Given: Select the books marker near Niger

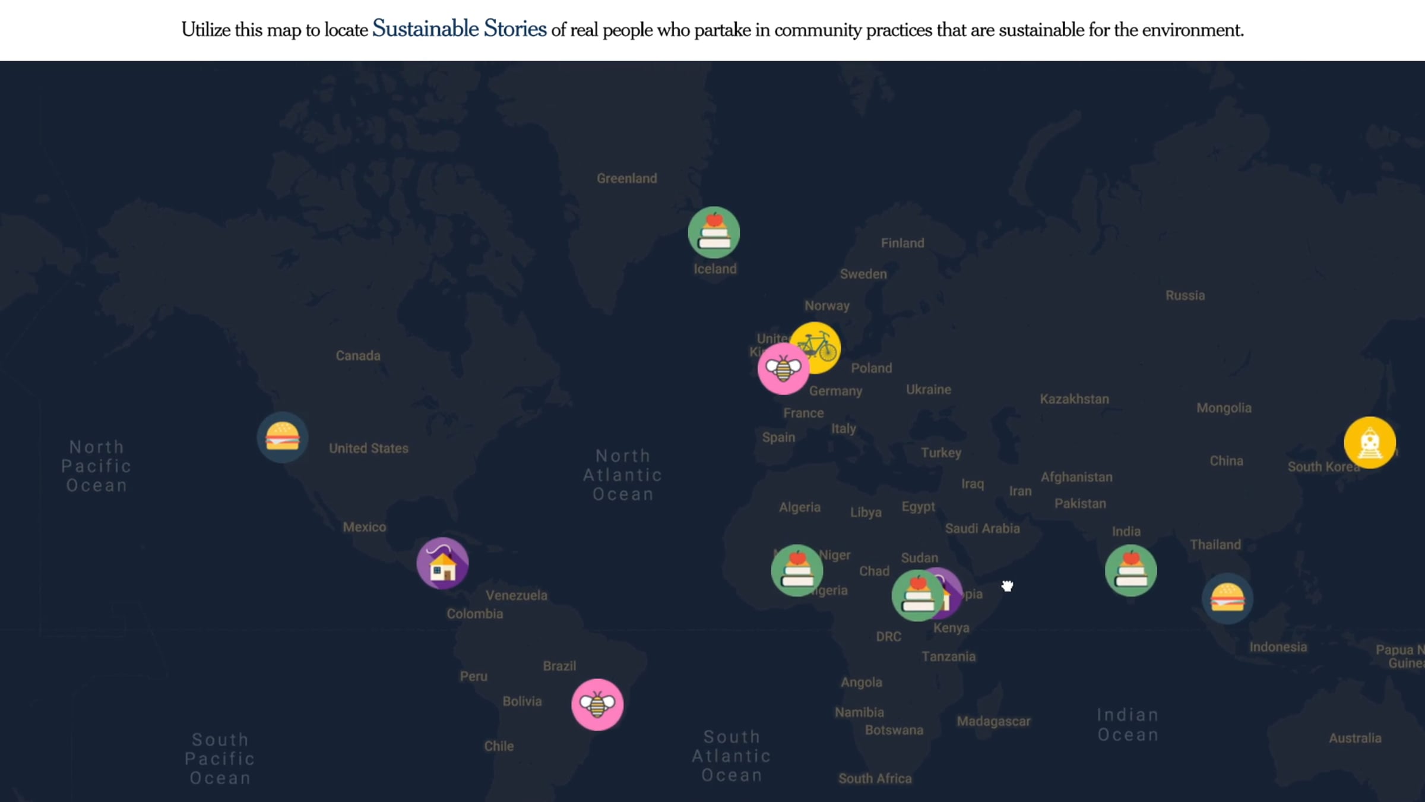Looking at the screenshot, I should 797,570.
